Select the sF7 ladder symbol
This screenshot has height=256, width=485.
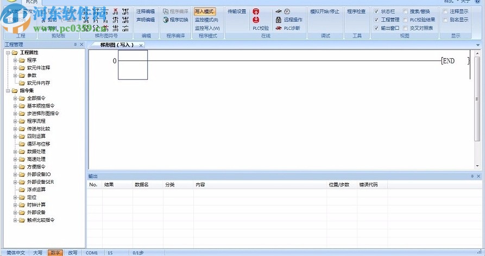(x=115, y=20)
